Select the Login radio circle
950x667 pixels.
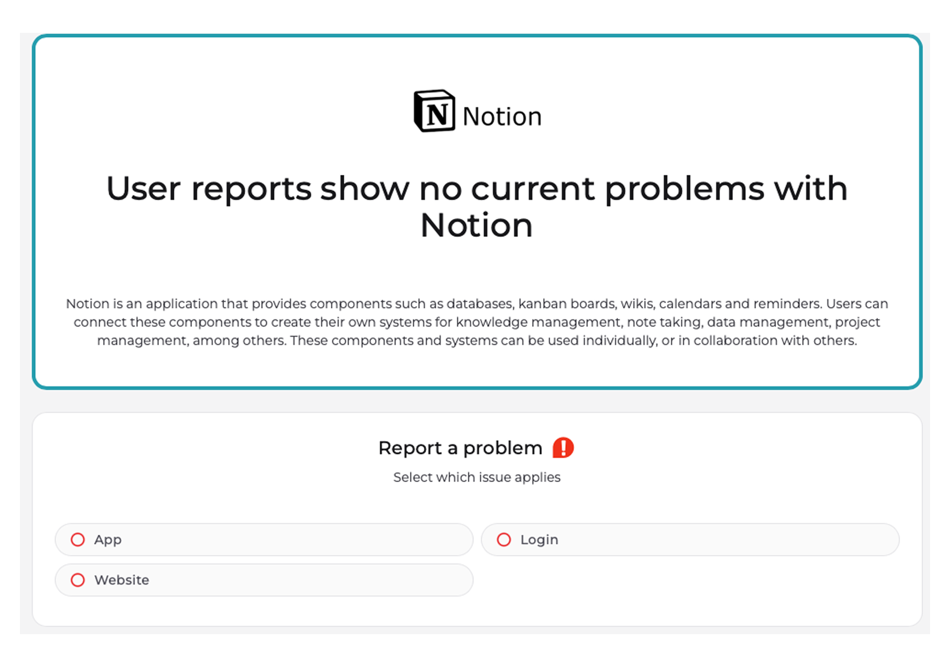[503, 539]
